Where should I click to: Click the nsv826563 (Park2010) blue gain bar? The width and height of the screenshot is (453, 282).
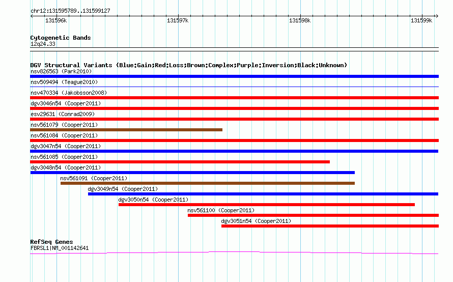234,76
